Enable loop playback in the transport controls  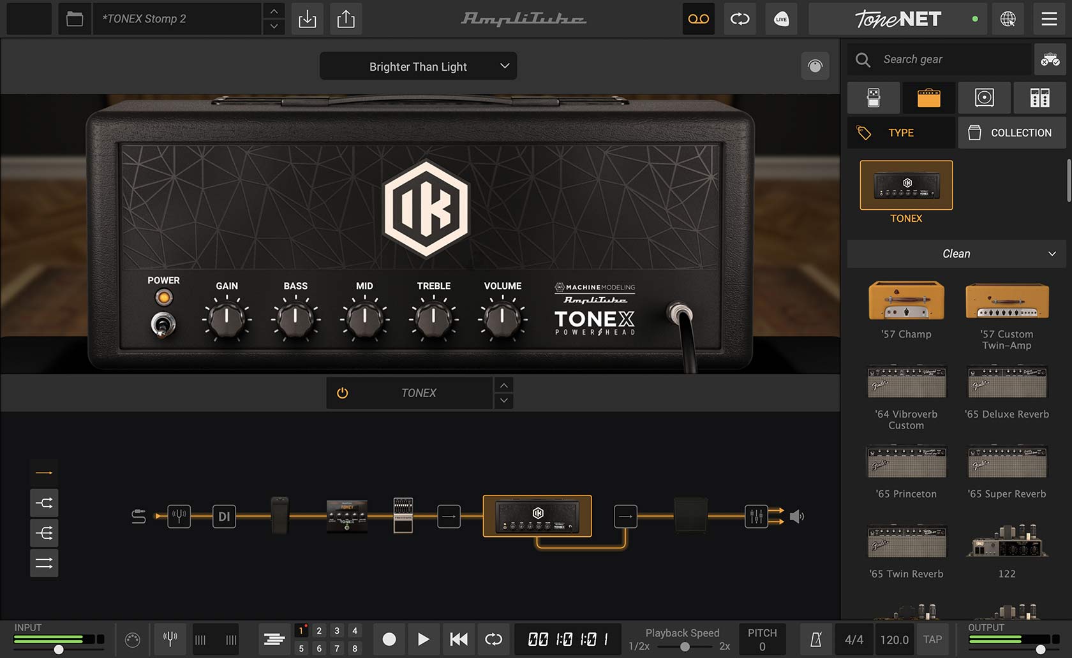tap(493, 639)
